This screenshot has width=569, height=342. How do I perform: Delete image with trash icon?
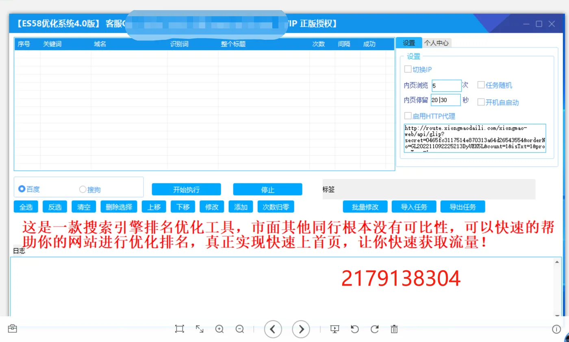[394, 329]
